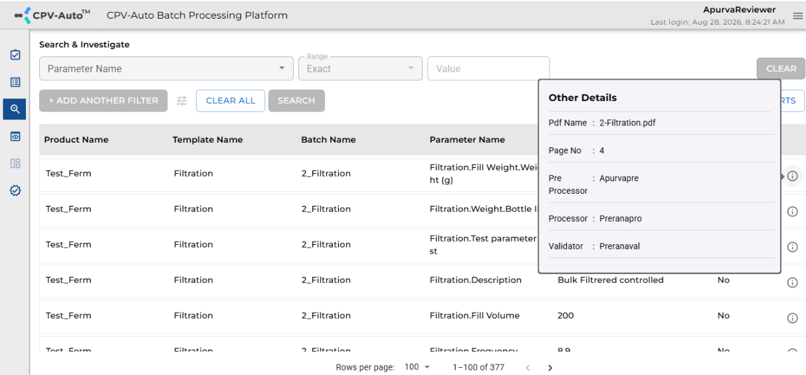Click info icon for Fill Volume row
This screenshot has width=806, height=375.
(792, 318)
